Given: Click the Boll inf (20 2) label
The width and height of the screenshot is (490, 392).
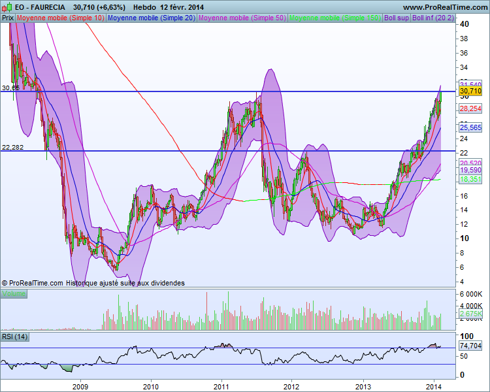Looking at the screenshot, I should click(x=433, y=18).
